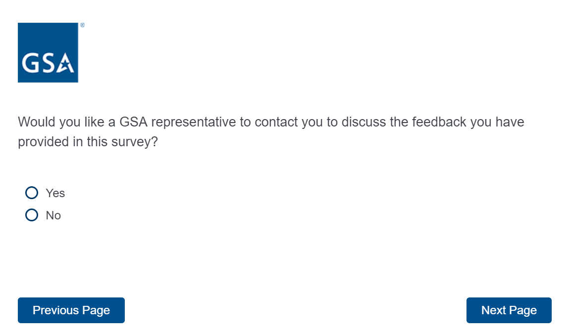Image resolution: width=571 pixels, height=336 pixels.
Task: Click the star-shaped "A" in the GSA logo
Action: (x=65, y=63)
